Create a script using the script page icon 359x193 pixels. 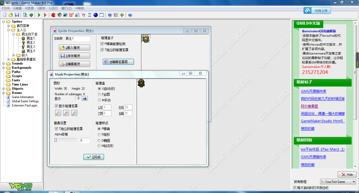pos(78,15)
